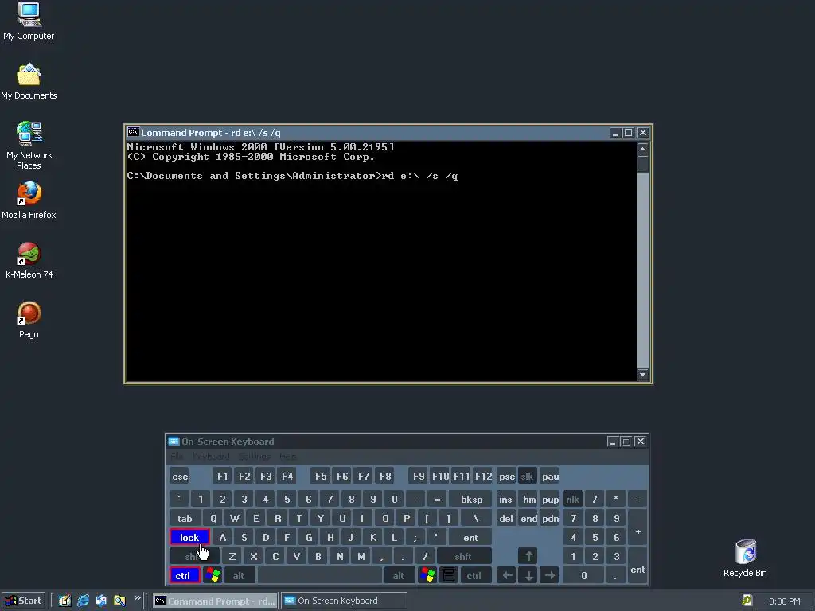Select My Network Places icon
This screenshot has width=815, height=611.
pos(29,146)
